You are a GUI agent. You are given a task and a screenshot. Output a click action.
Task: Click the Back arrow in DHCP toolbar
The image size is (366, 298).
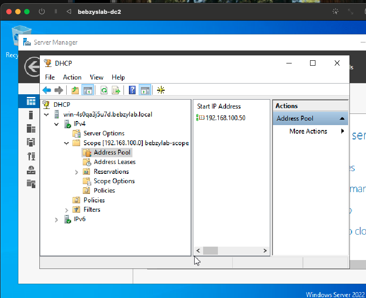47,90
